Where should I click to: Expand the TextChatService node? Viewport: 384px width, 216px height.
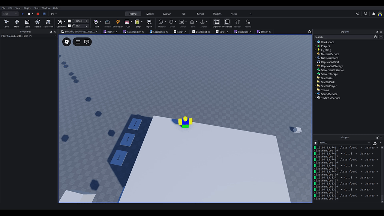(315, 98)
